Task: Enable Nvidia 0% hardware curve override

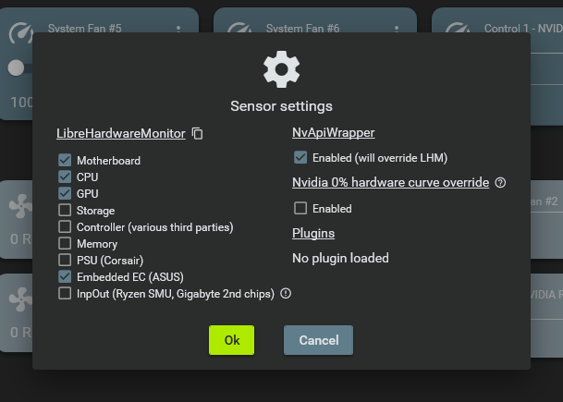Action: pos(300,209)
